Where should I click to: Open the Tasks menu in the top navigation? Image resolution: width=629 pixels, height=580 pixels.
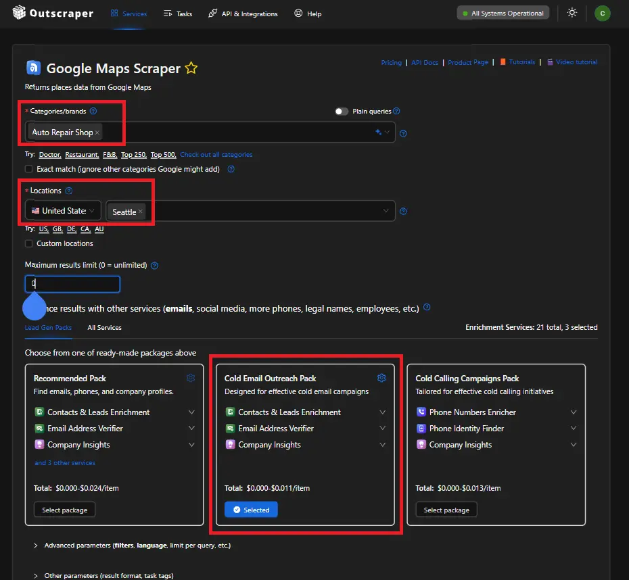tap(178, 14)
